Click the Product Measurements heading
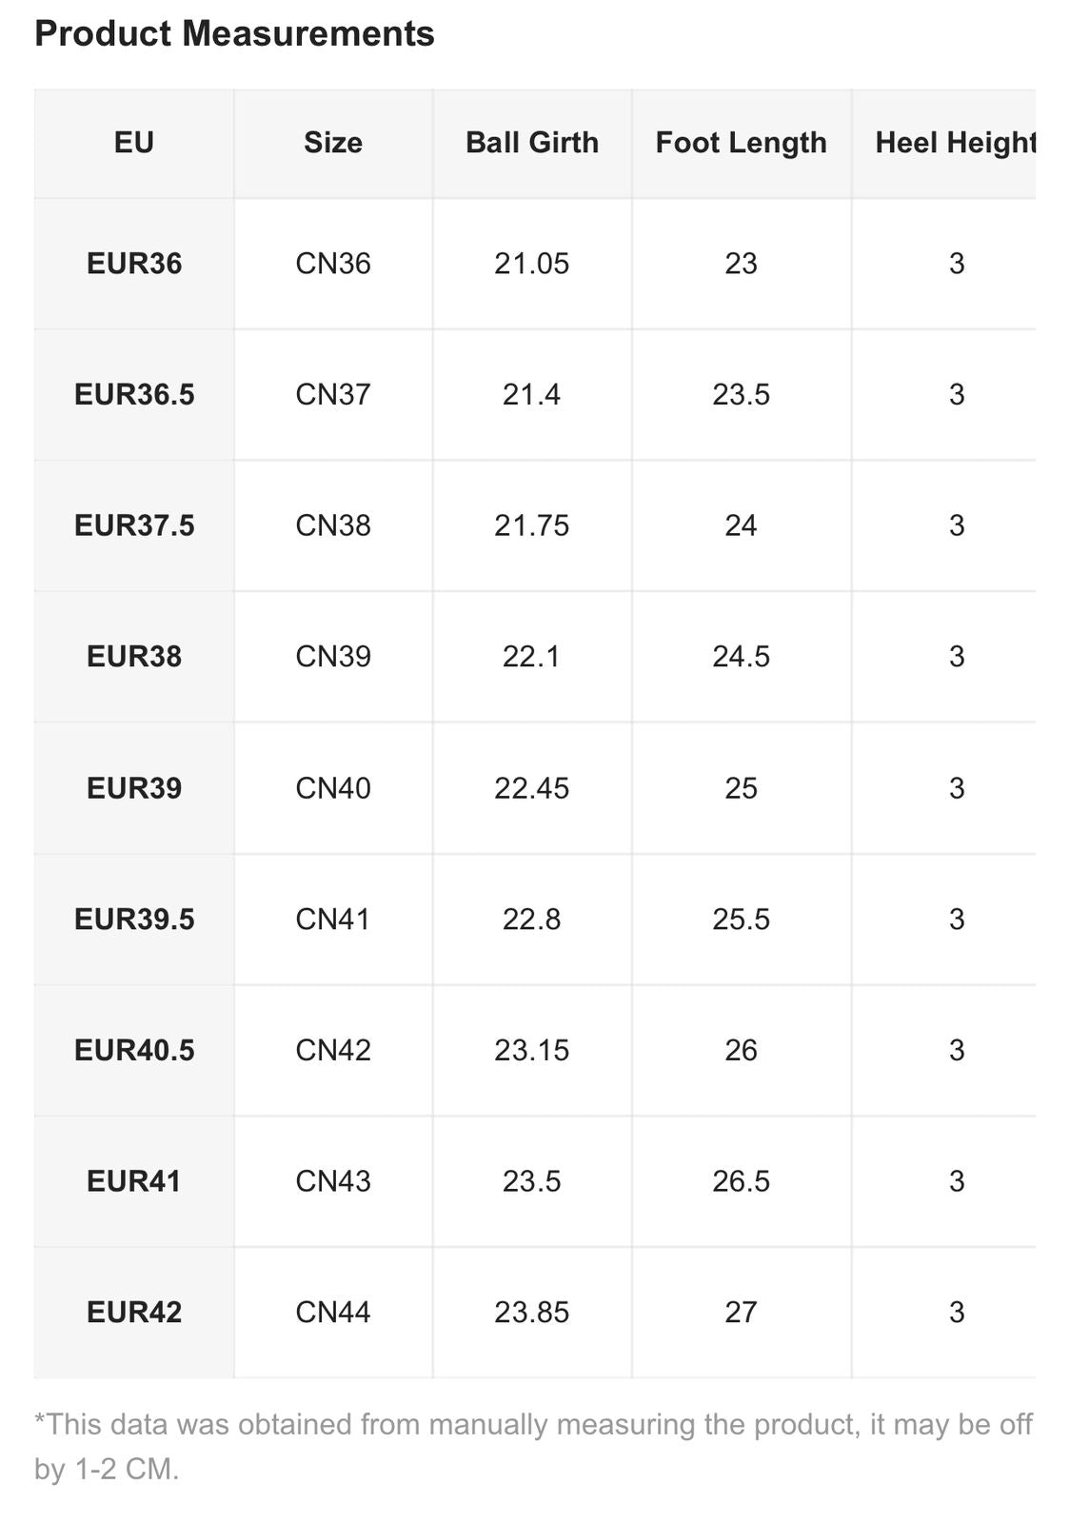This screenshot has width=1070, height=1523. 234,34
